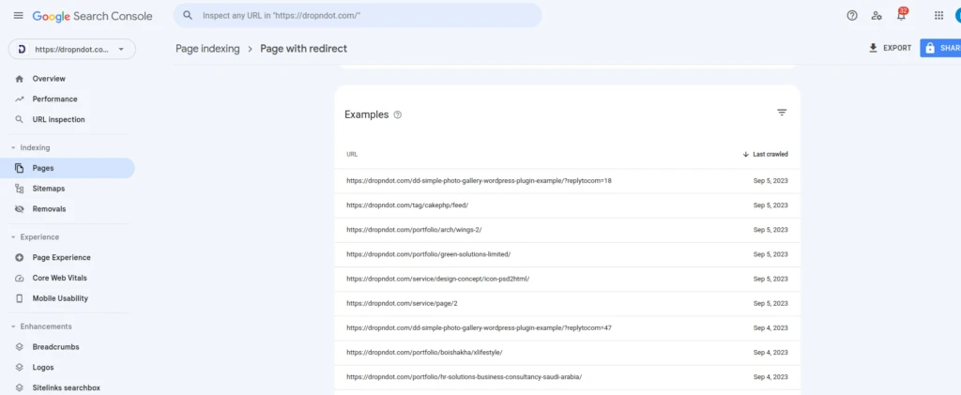Click the Performance trend icon

(19, 99)
